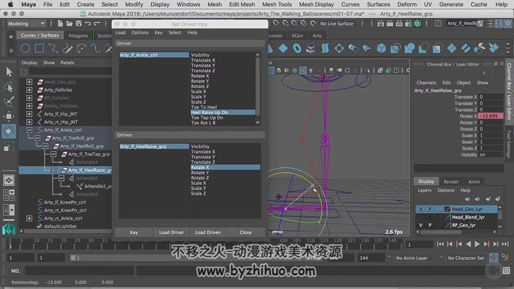The width and height of the screenshot is (514, 289).
Task: Click the Driver list scrollbar
Action: 258,87
